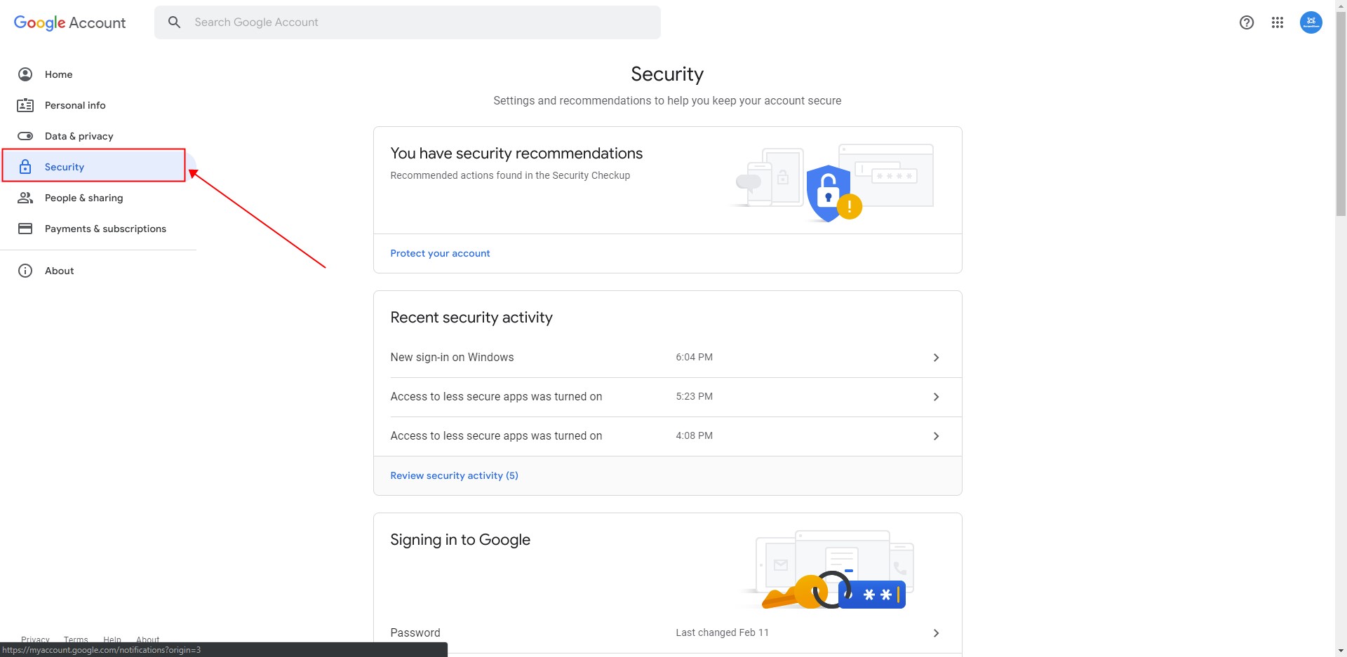Open the account profile avatar
1347x657 pixels.
[x=1311, y=22]
